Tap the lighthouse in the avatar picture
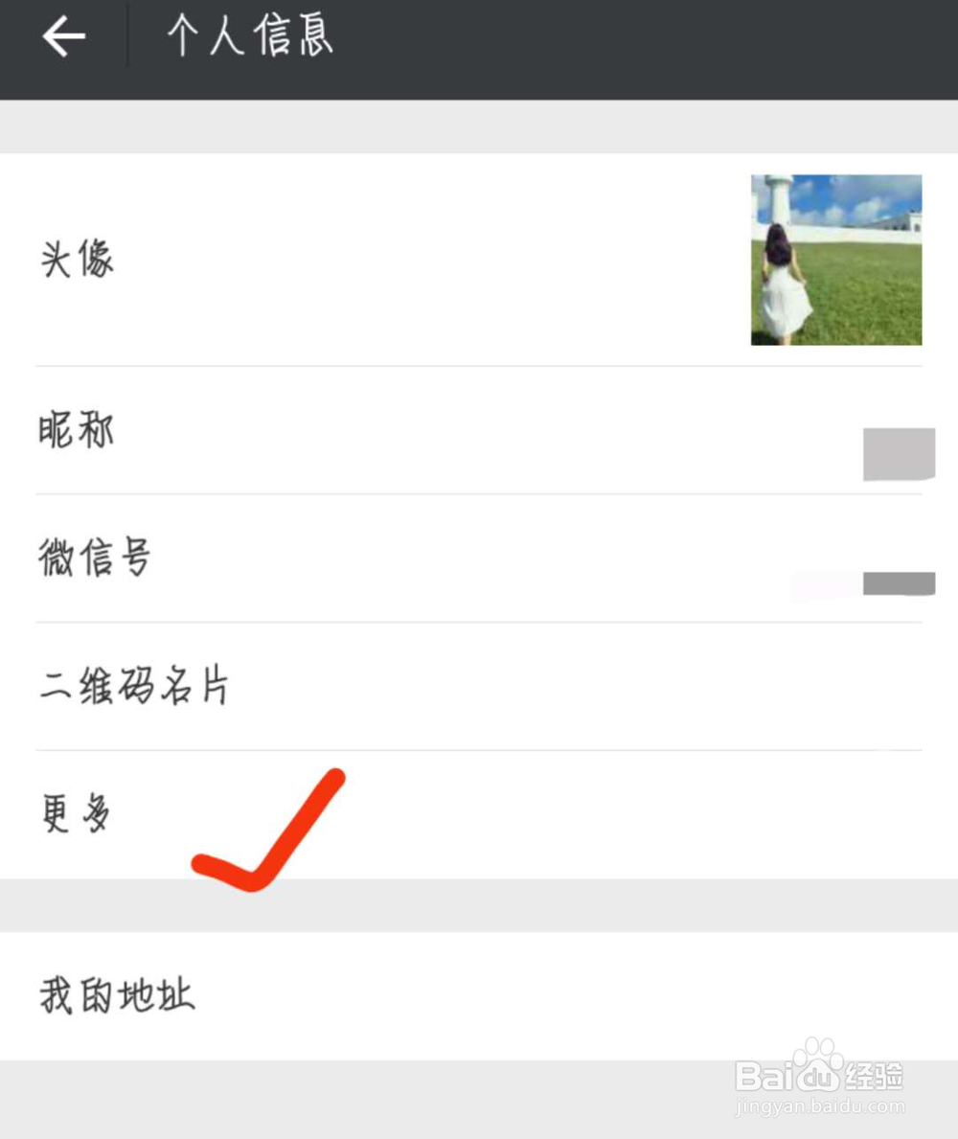This screenshot has width=958, height=1139. 780,199
